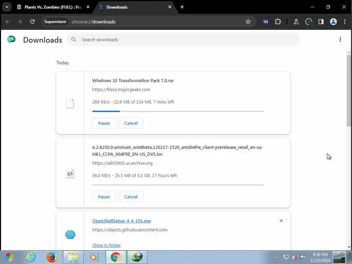Click the Open-Shell shell icon
Image resolution: width=352 pixels, height=264 pixels.
coord(70,235)
